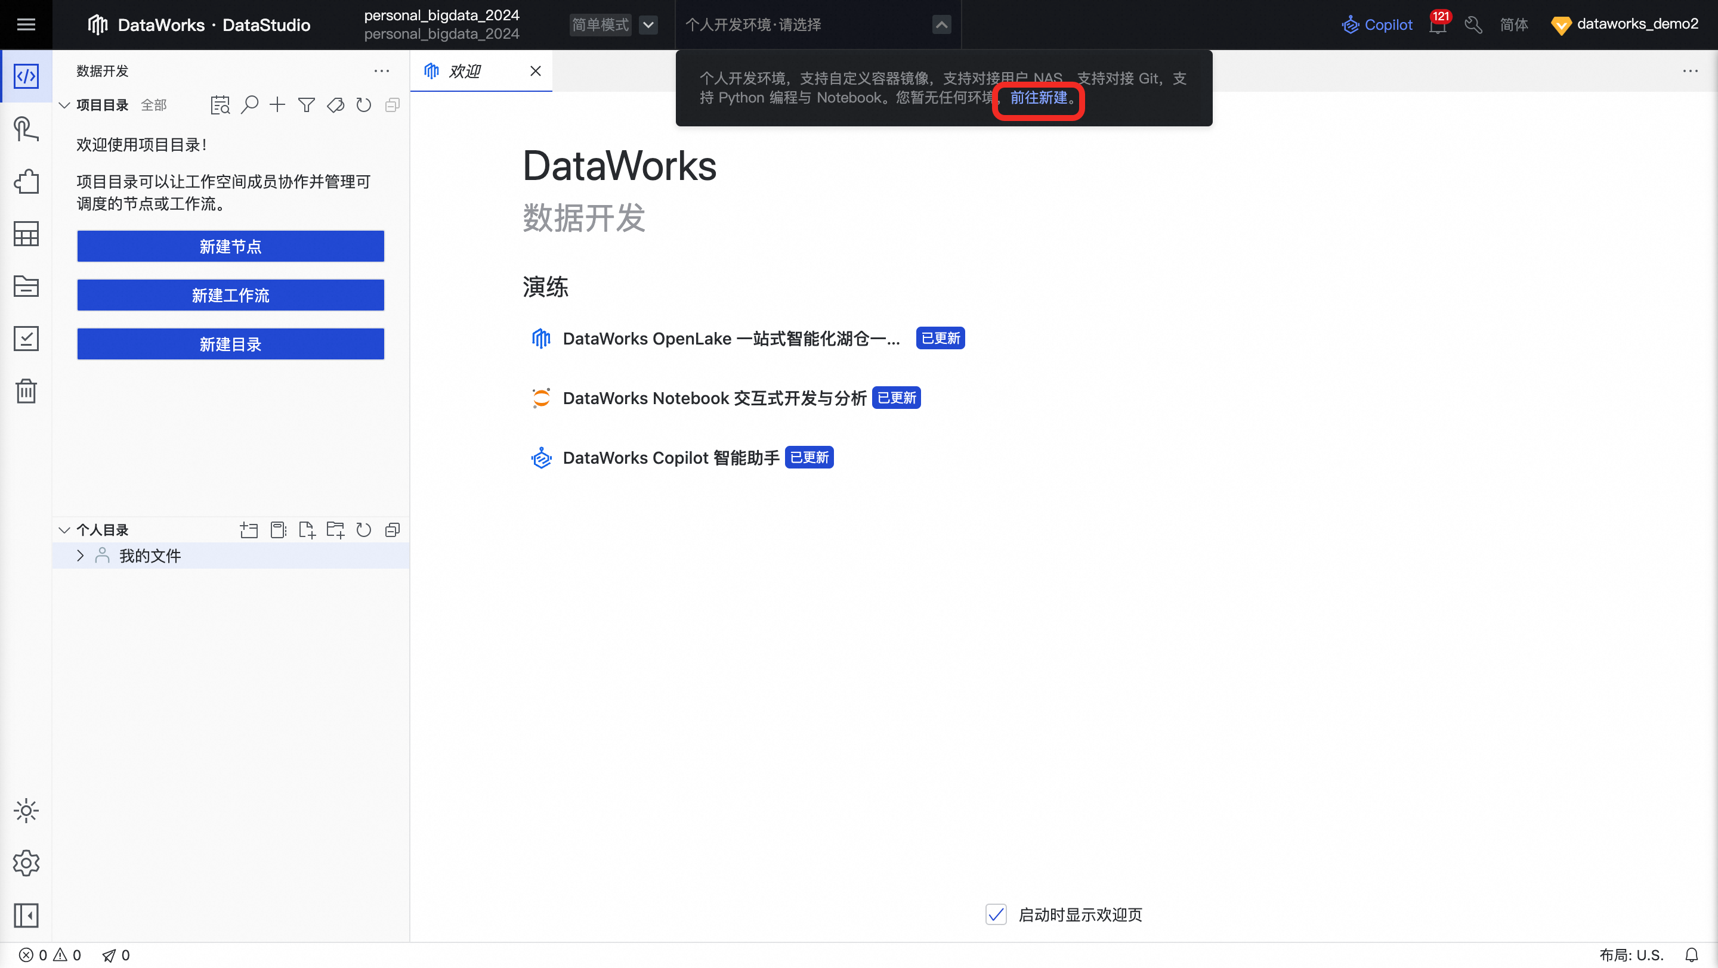Click the search icon in 项目目录 toolbar

249,104
